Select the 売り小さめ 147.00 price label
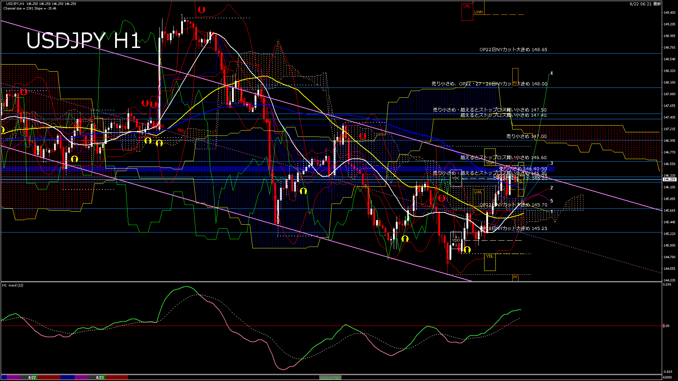Image resolution: width=678 pixels, height=381 pixels. 526,136
